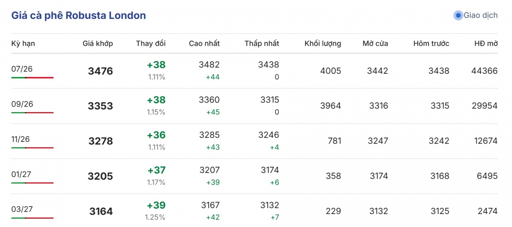The height and width of the screenshot is (227, 512).
Task: Click the 44366 open interest value
Action: point(484,71)
